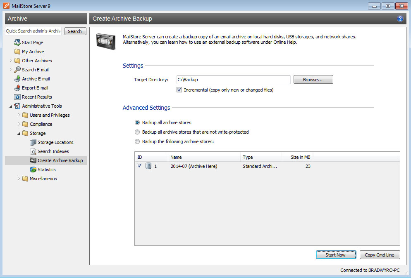Uncheck archive store 1 in the list
Image resolution: width=411 pixels, height=278 pixels.
140,166
